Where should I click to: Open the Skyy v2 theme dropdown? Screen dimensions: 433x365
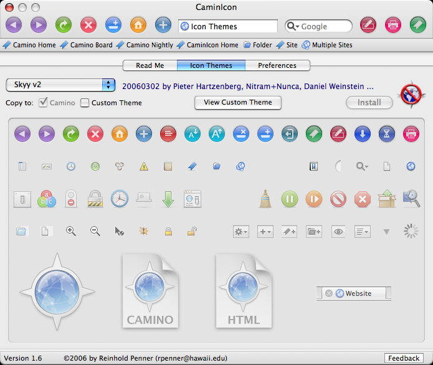(x=60, y=85)
